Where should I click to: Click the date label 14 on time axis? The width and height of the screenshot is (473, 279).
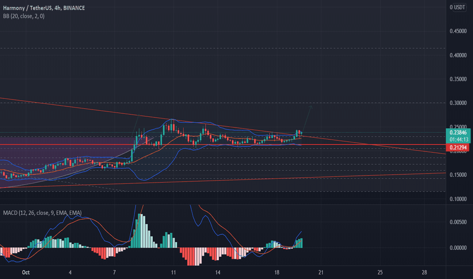[x=218, y=272]
